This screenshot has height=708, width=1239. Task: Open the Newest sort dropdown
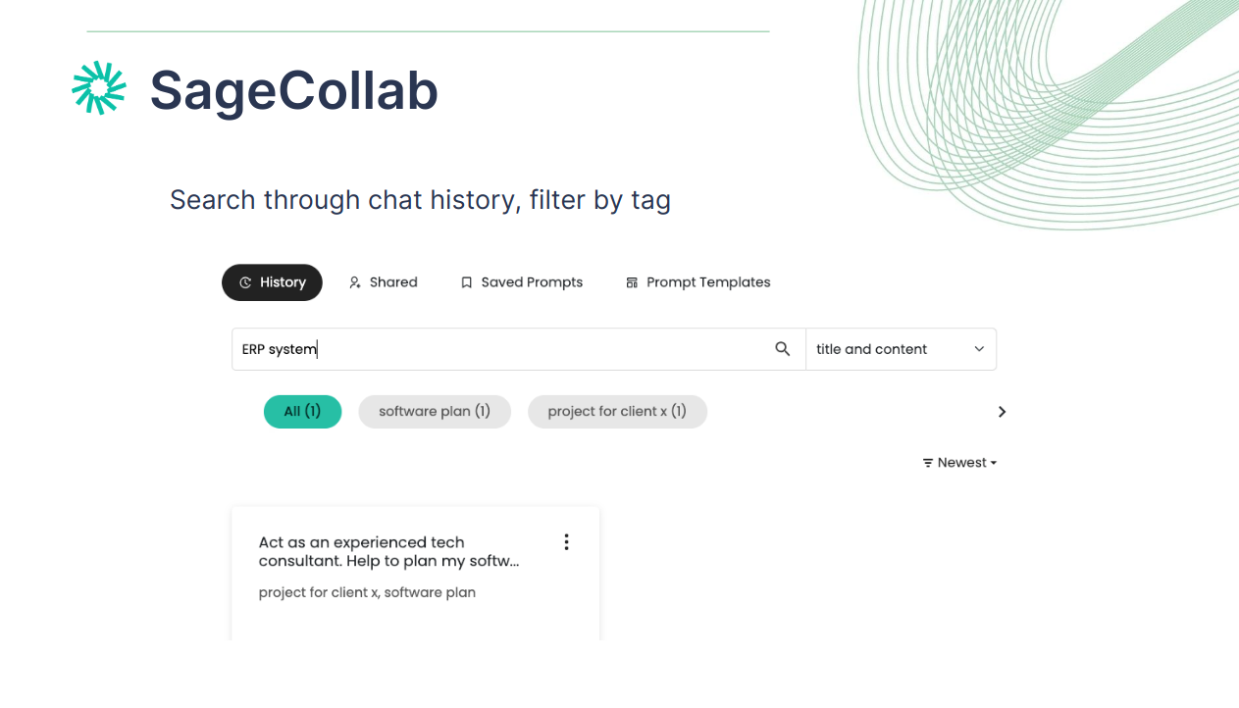(959, 463)
